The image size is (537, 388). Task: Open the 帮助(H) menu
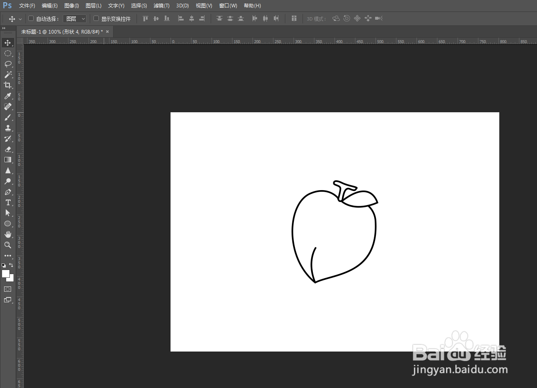(x=252, y=6)
